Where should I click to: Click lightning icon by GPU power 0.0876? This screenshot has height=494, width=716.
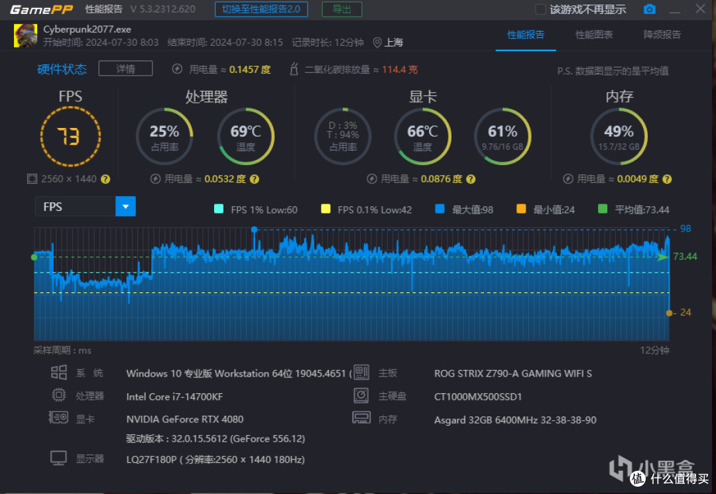tap(372, 179)
